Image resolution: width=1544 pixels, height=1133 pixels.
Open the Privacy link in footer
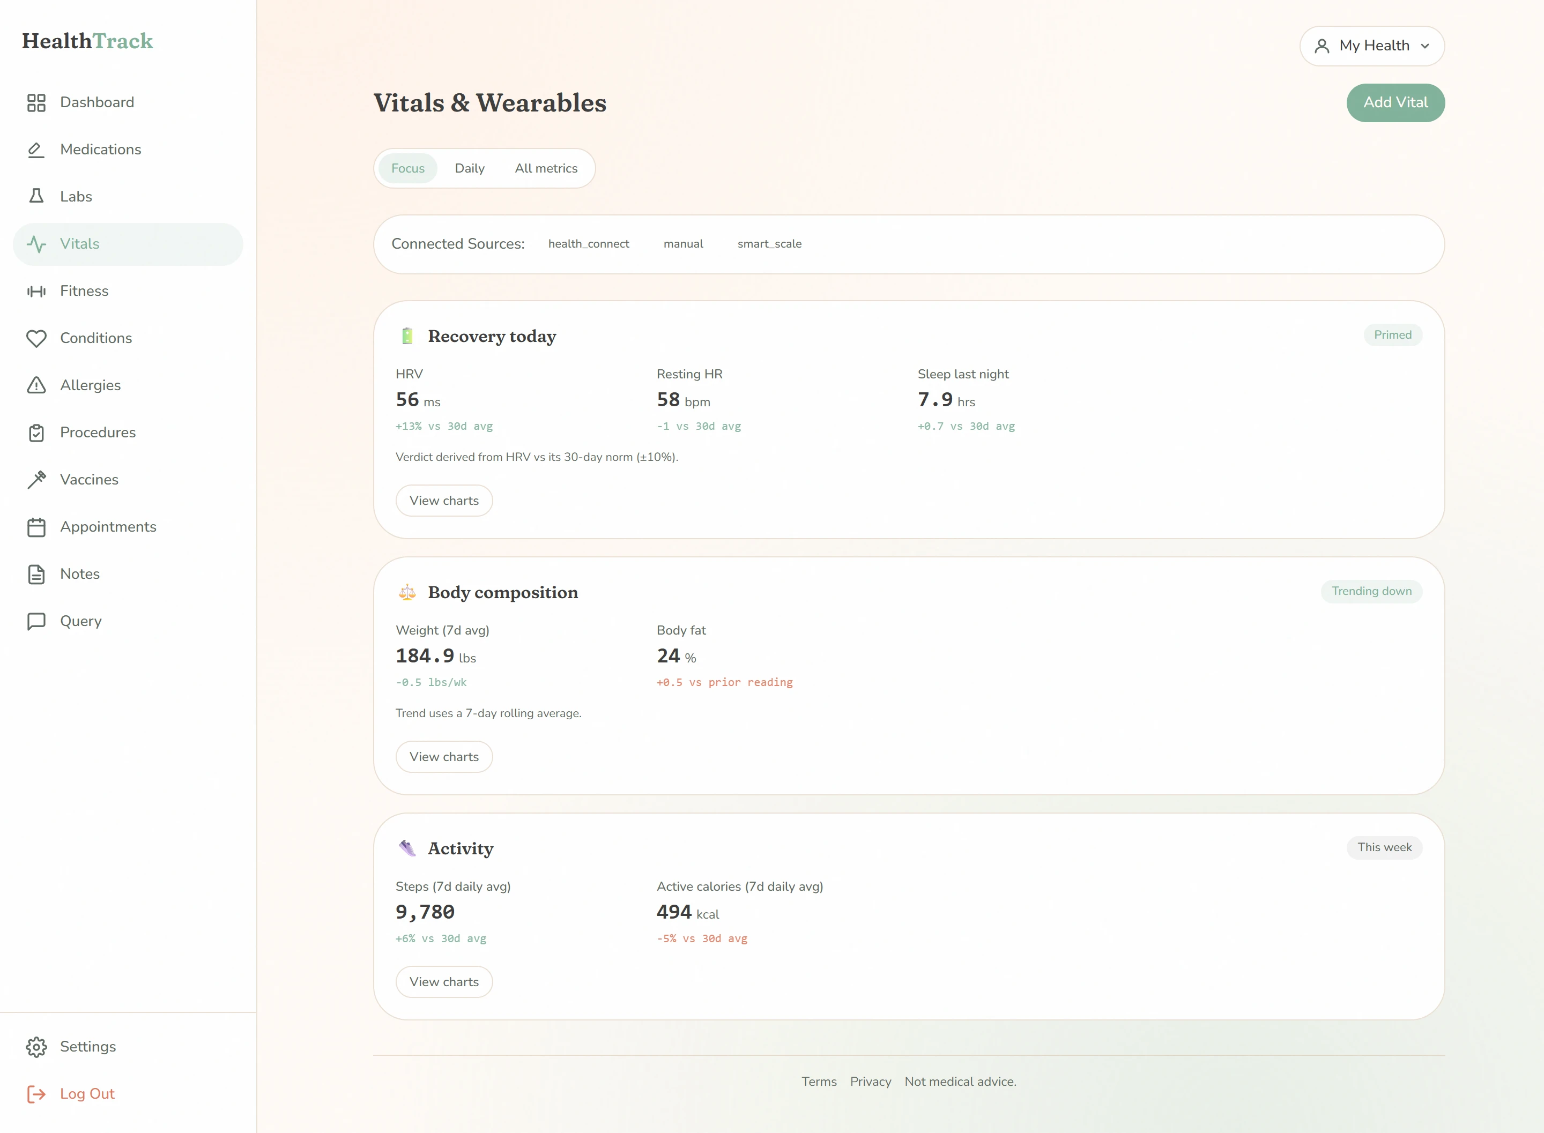pos(871,1082)
